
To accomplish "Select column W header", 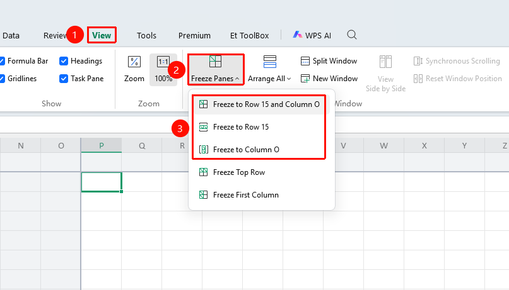I will click(383, 146).
